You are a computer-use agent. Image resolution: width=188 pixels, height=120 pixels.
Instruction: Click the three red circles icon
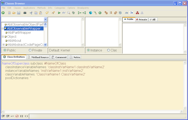pos(138,13)
